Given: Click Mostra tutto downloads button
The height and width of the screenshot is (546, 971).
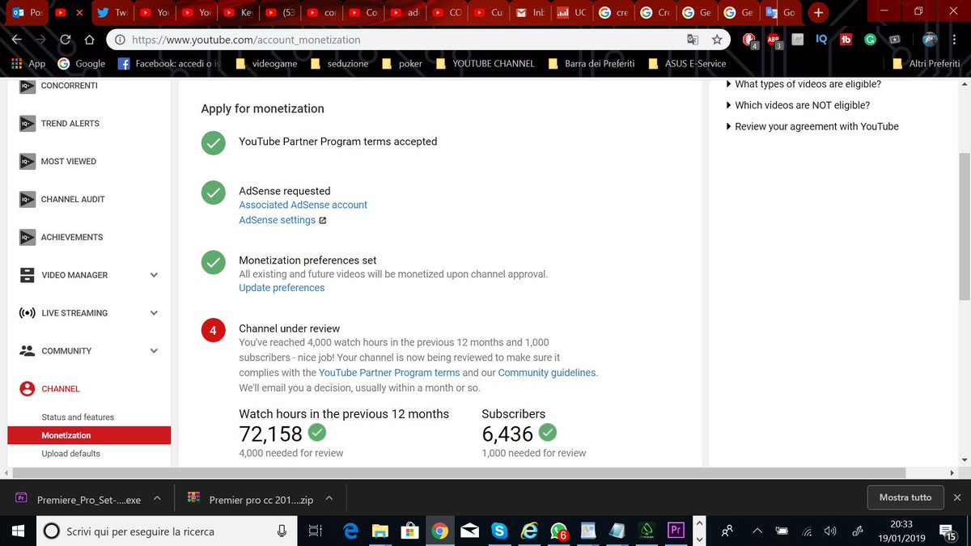Looking at the screenshot, I should pos(905,497).
